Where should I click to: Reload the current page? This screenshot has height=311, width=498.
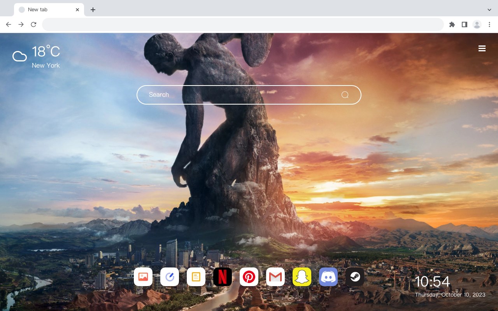(x=33, y=24)
